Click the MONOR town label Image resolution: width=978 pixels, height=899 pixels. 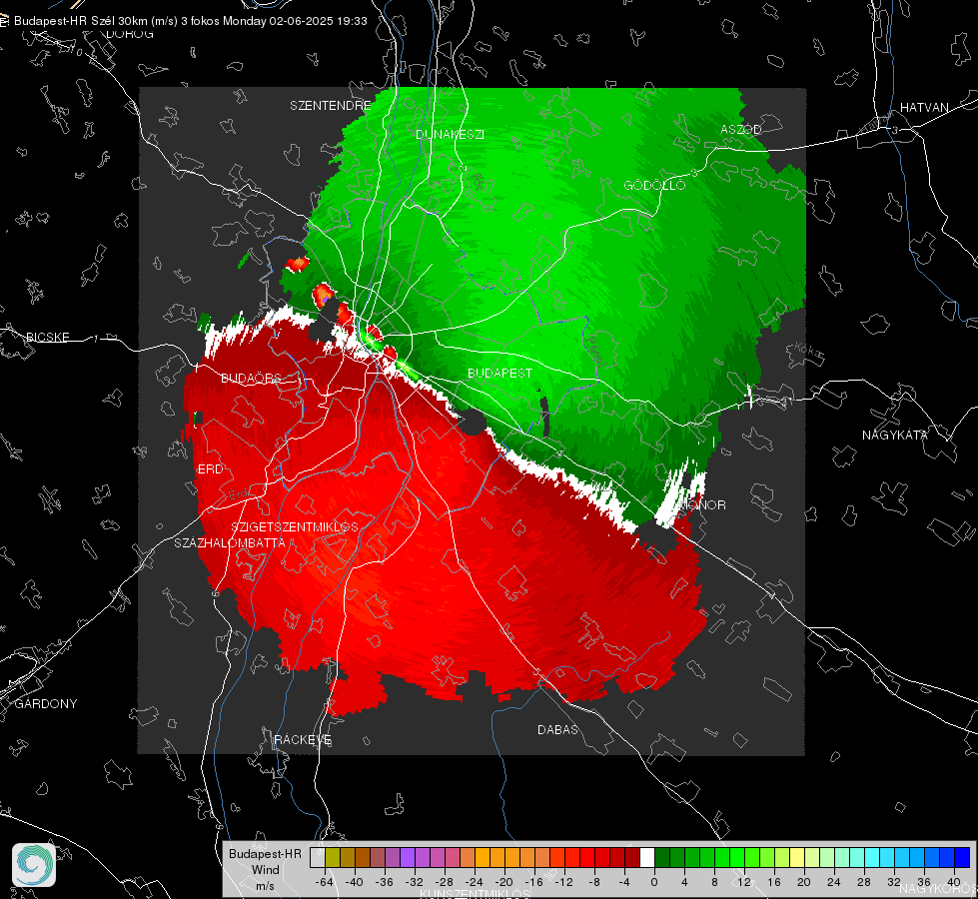704,504
